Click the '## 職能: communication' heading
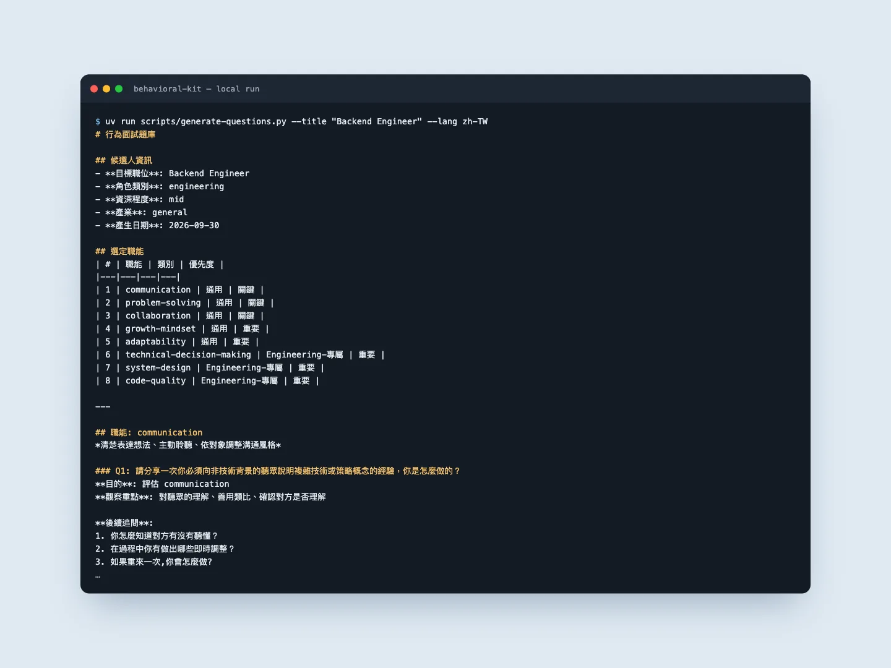Screen dimensions: 891x668 (149, 432)
